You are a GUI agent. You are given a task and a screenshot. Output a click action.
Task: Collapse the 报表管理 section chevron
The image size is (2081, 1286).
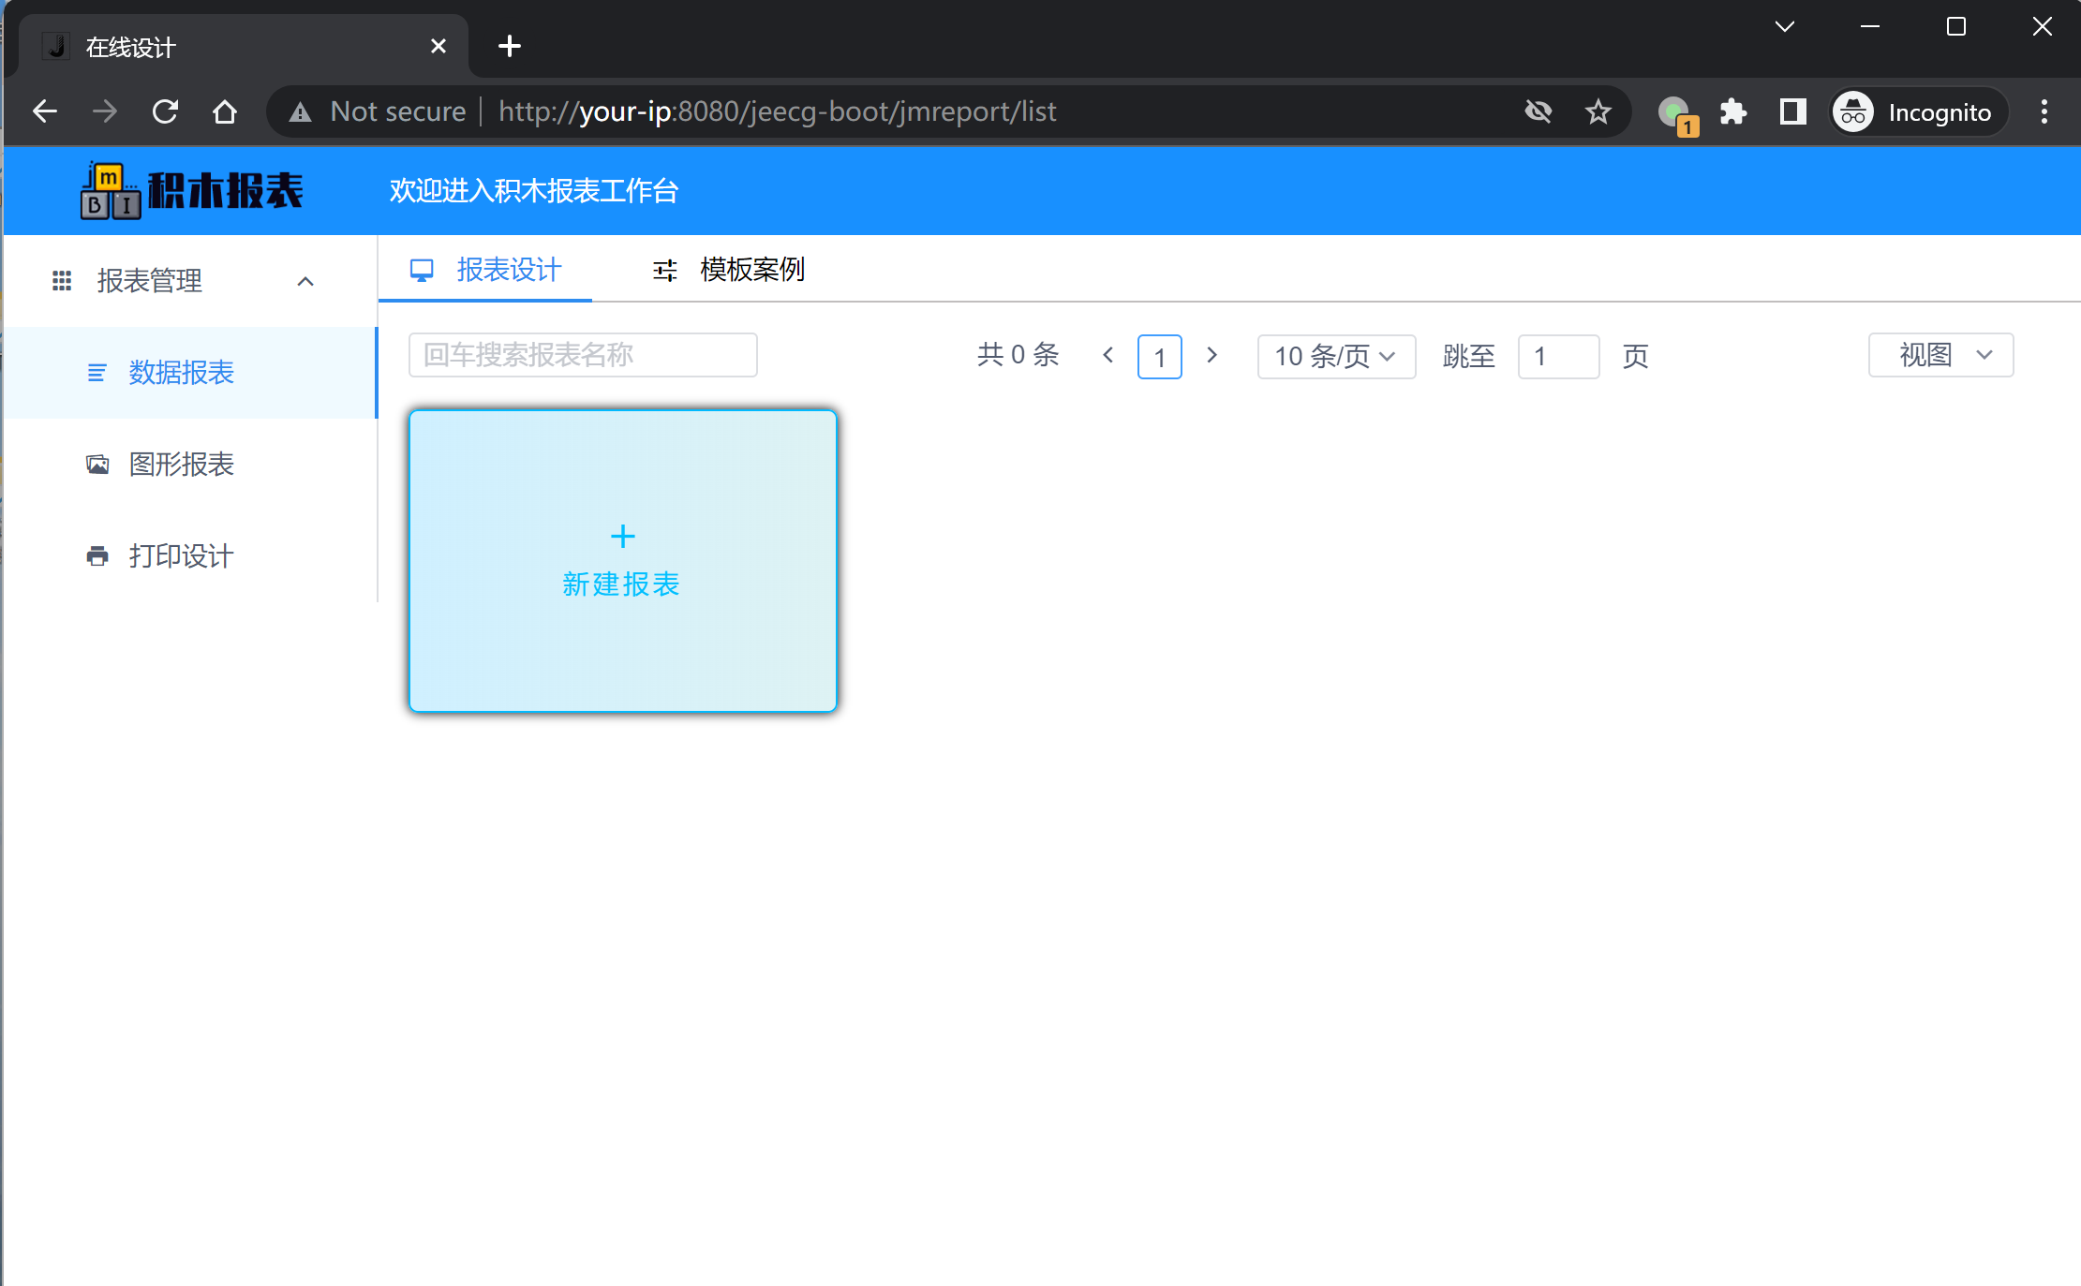pos(305,280)
